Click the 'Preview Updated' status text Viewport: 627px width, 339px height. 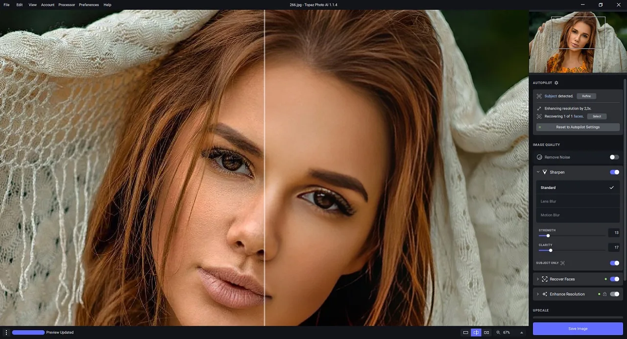(60, 333)
